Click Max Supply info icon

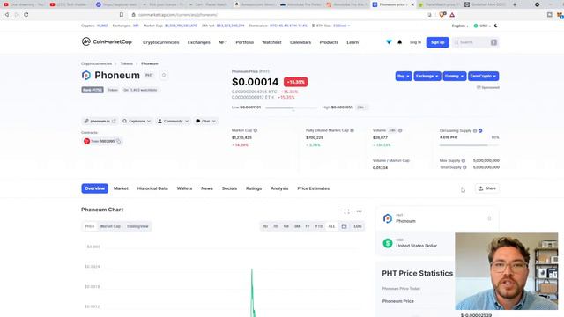[464, 160]
